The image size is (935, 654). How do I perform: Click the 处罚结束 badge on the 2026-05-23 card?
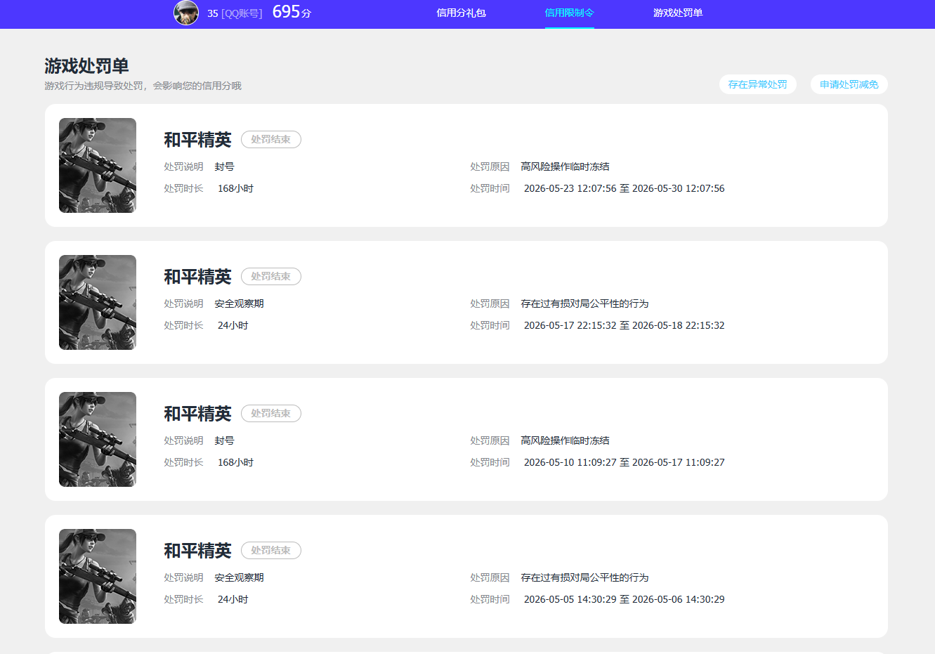[271, 139]
